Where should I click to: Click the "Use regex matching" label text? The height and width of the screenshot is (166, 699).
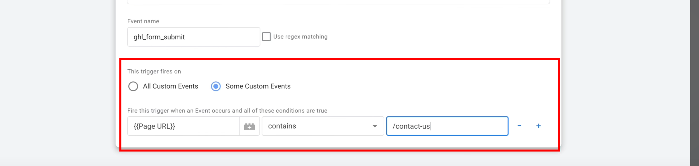pyautogui.click(x=300, y=37)
